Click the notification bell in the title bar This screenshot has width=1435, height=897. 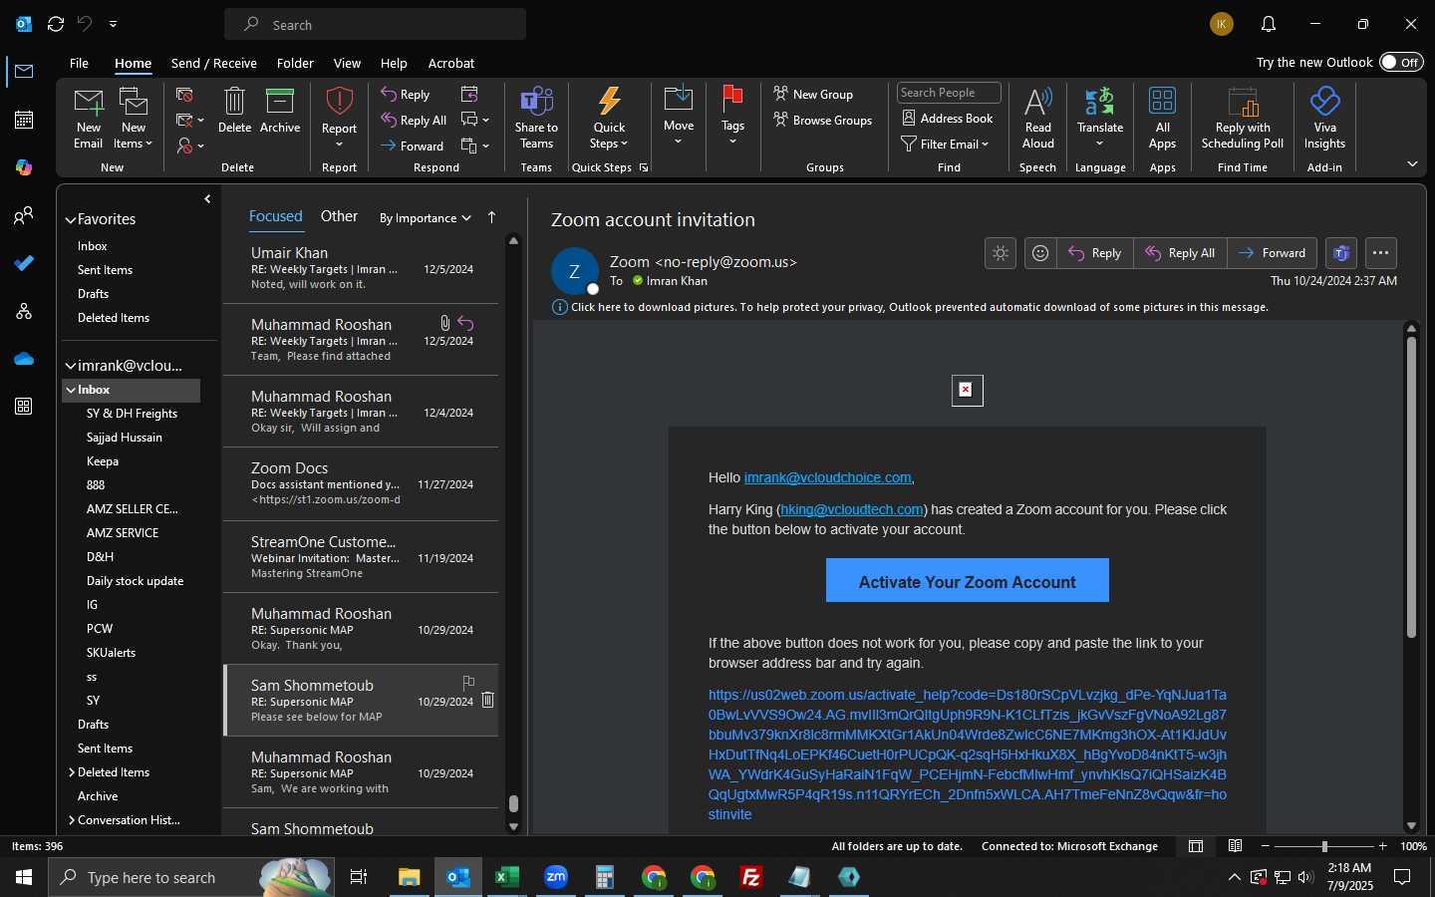[1269, 24]
